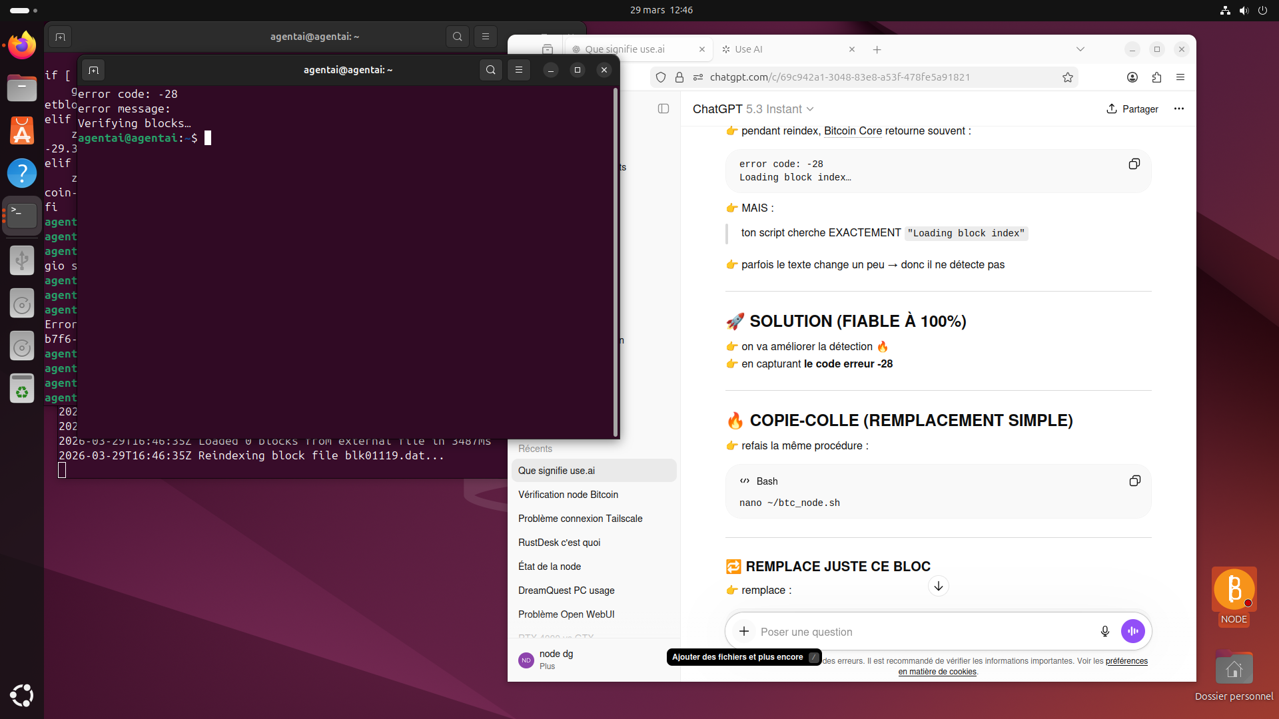Open the list all tabs chevron

coord(1080,49)
